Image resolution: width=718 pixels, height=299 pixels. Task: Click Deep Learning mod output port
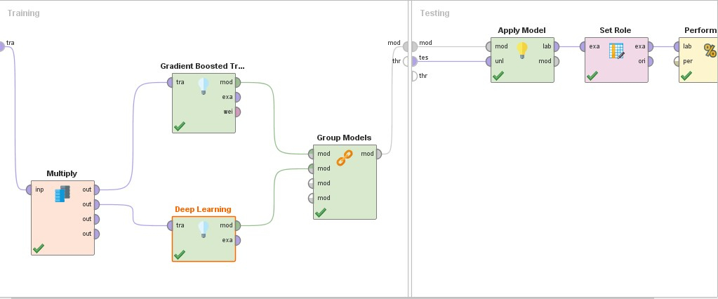(x=238, y=225)
